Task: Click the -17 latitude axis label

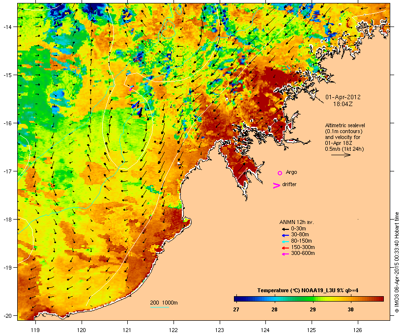Action: pos(7,171)
